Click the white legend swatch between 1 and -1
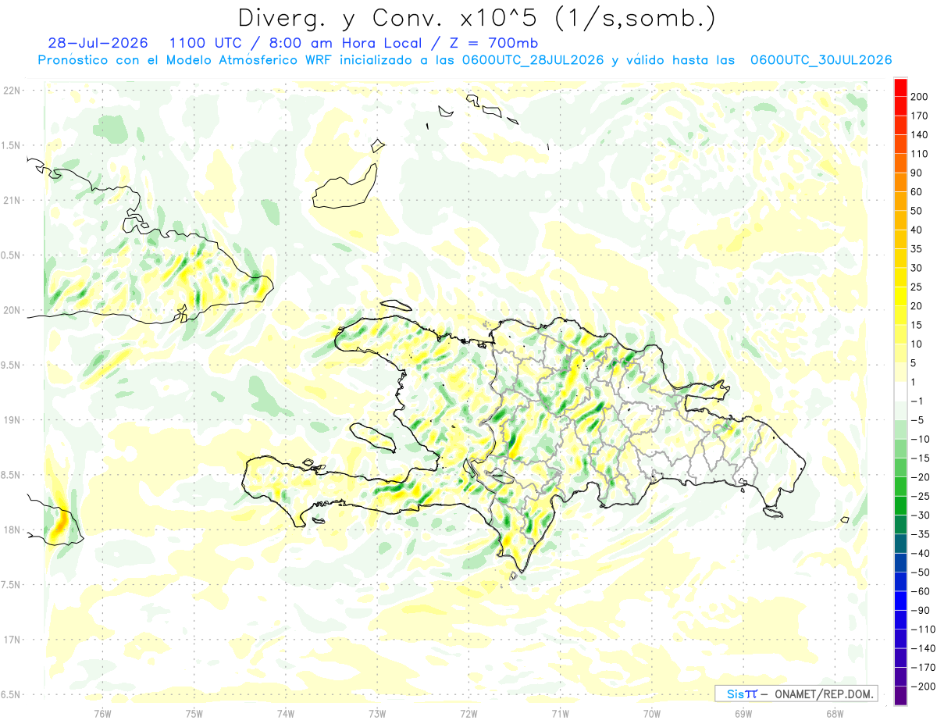 click(x=900, y=391)
